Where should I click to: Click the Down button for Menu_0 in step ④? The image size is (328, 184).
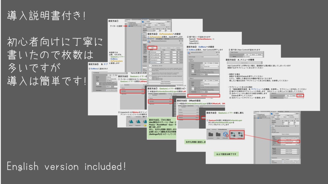294,96
